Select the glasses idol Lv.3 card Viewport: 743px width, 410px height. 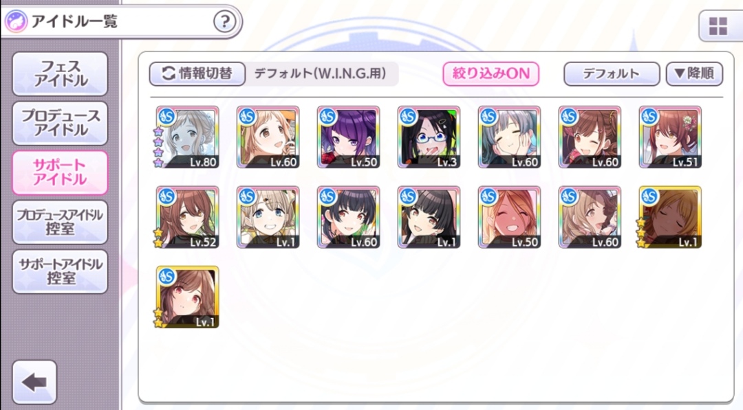pyautogui.click(x=429, y=137)
